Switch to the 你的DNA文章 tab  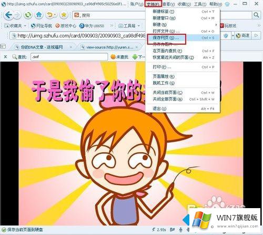(42, 47)
